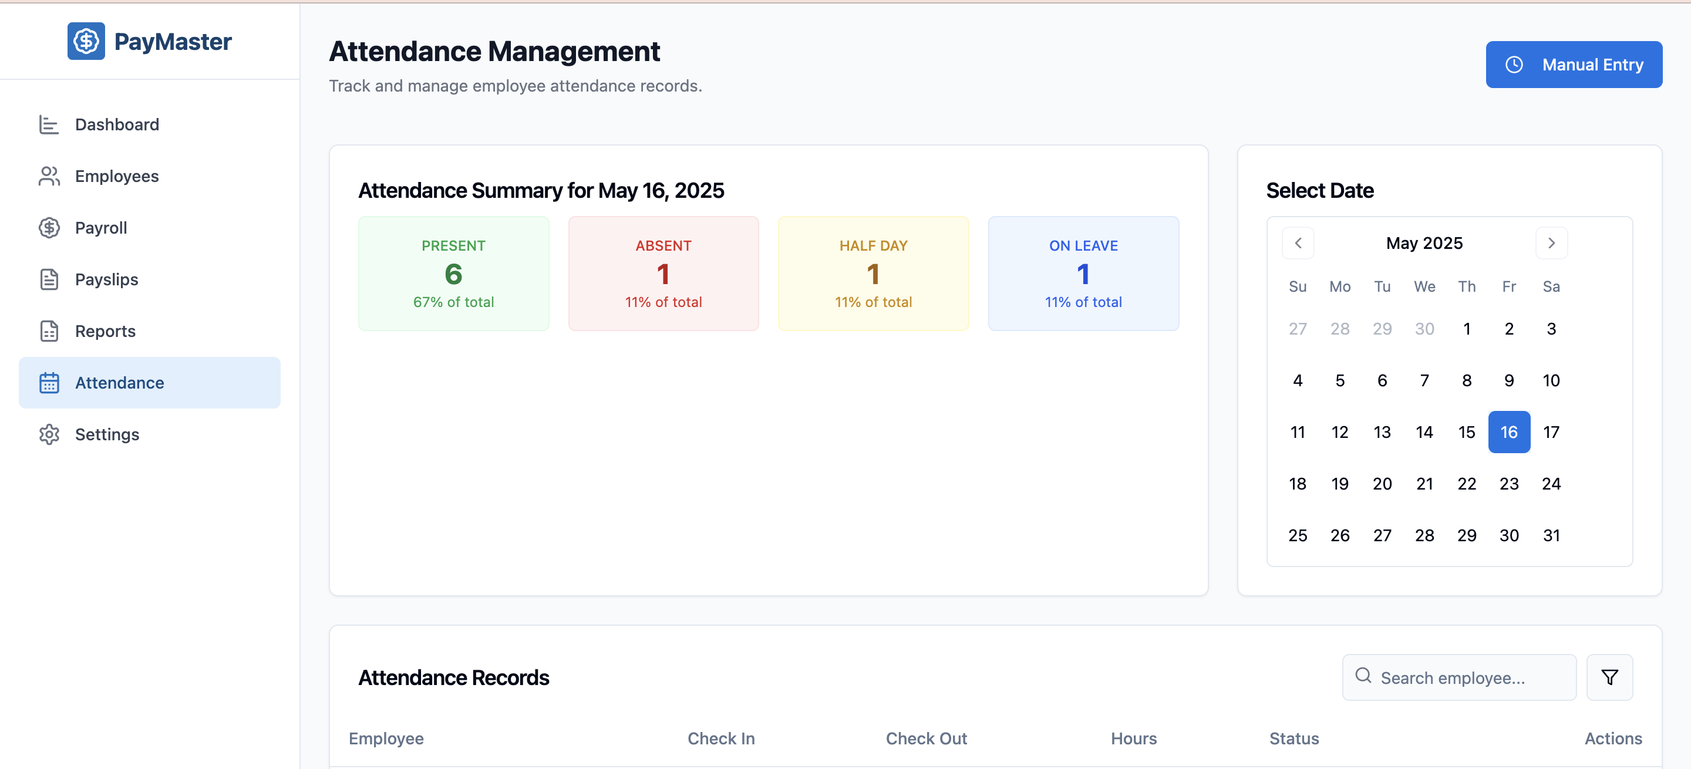The height and width of the screenshot is (769, 1691).
Task: Select May 23 in the calendar
Action: coord(1508,484)
